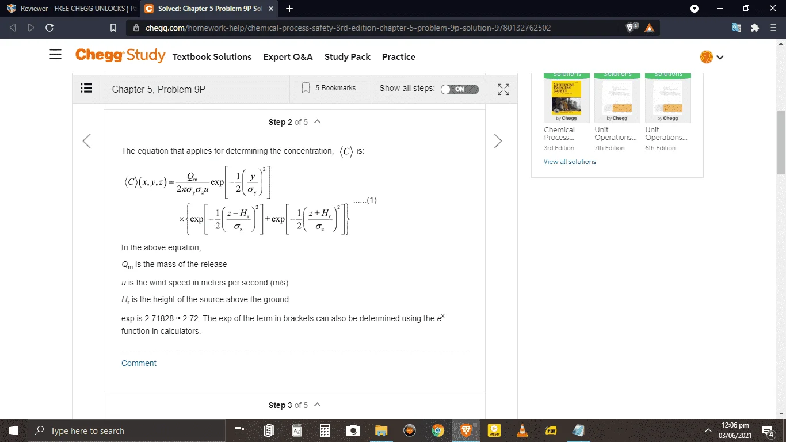The image size is (786, 442).
Task: Open Study Pack menu item
Action: [348, 56]
